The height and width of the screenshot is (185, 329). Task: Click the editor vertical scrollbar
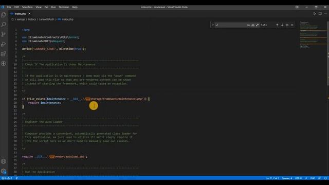(328, 53)
